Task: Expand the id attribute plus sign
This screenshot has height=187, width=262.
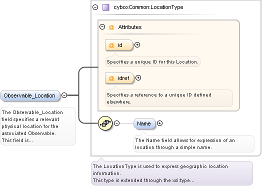Action: [x=137, y=45]
